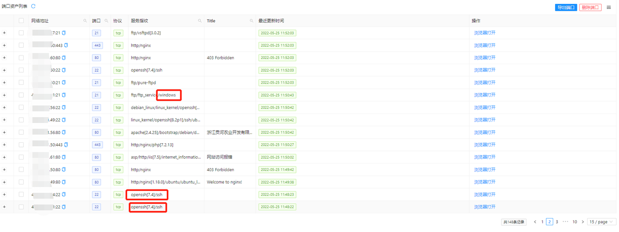Viewport: 619px width, 232px height.
Task: Click the search icon in 网络地址 column header
Action: [x=85, y=21]
